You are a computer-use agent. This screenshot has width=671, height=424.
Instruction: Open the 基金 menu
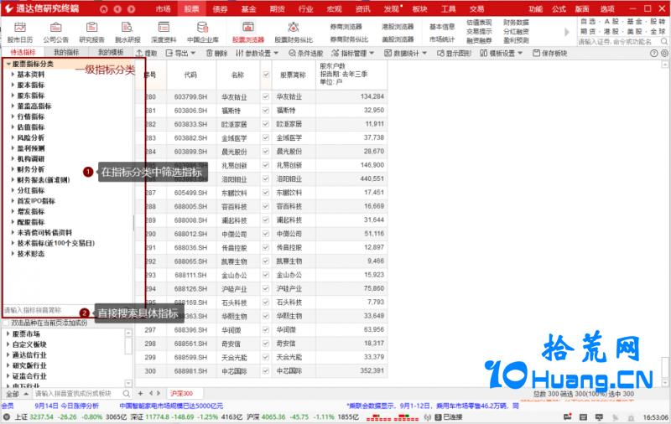(248, 8)
